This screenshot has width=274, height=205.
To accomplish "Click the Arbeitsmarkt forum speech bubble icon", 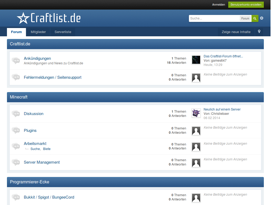I will [16, 146].
